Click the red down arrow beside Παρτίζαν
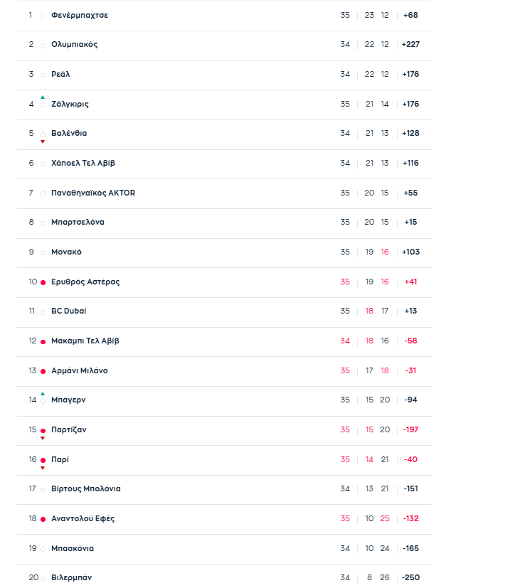This screenshot has height=588, width=510. click(43, 438)
